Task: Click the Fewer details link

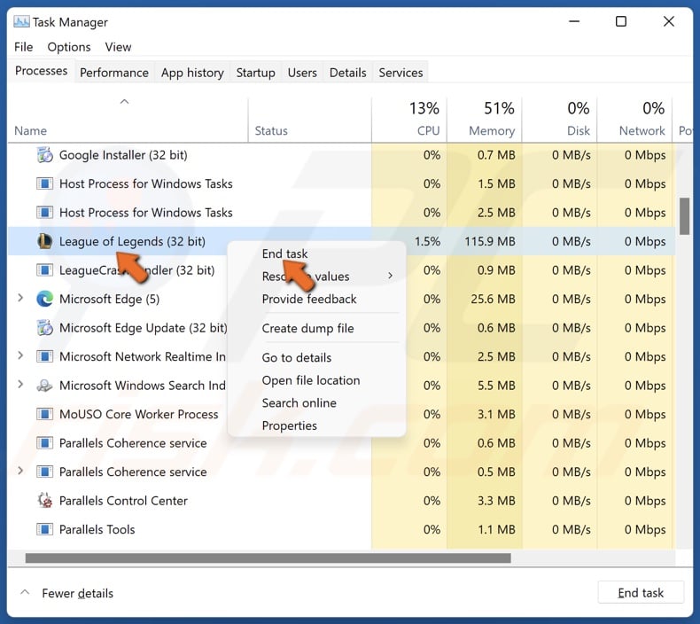Action: coord(78,593)
